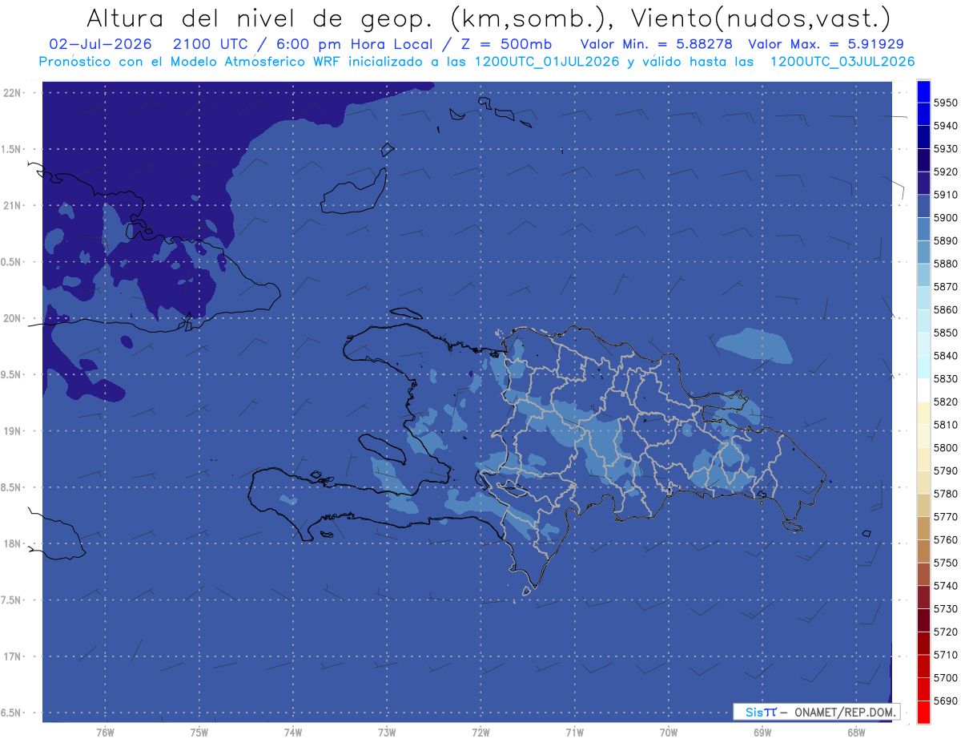This screenshot has height=743, width=961.
Task: Click the 5780 colorbar label
Action: 946,494
